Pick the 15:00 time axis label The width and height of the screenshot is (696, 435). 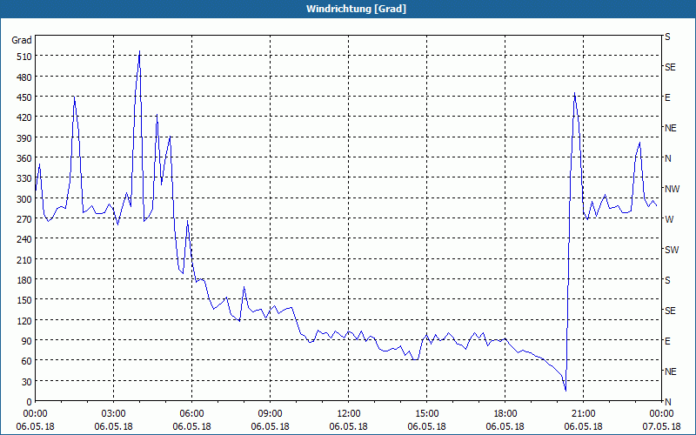click(426, 414)
